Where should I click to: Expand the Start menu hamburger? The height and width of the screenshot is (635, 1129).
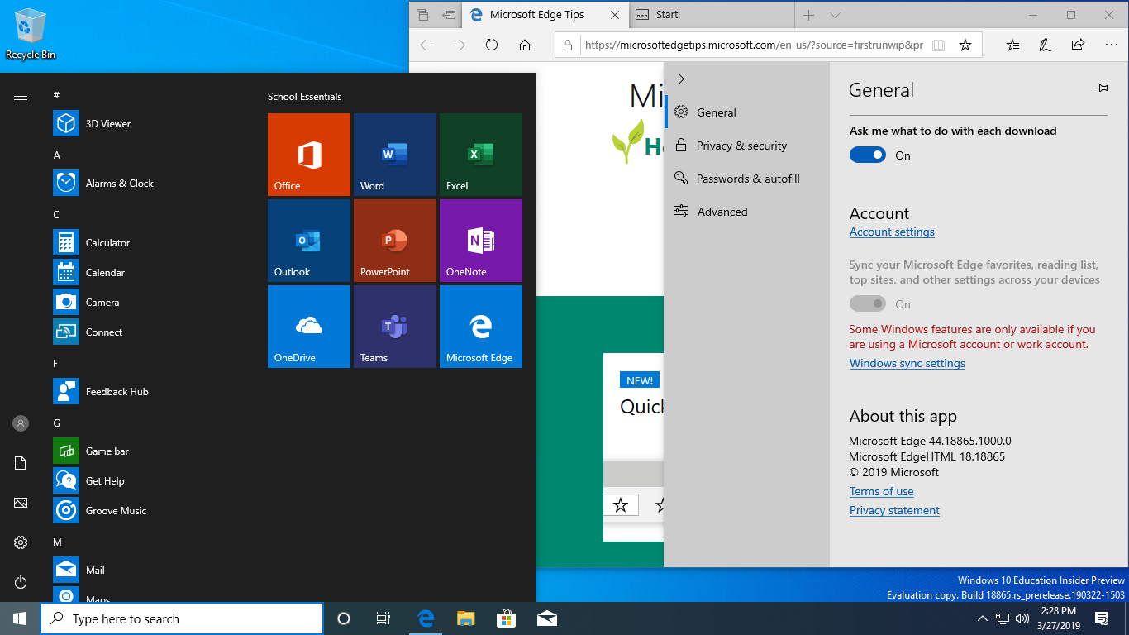(21, 96)
